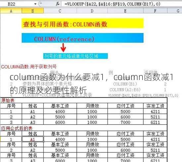Image resolution: width=182 pixels, height=162 pixels.
Task: Select 应付工资 7000 in 原始表 row A3
Action: (125, 122)
